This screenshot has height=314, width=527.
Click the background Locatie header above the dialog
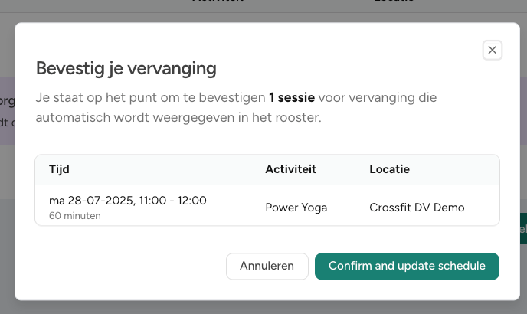coord(394,2)
